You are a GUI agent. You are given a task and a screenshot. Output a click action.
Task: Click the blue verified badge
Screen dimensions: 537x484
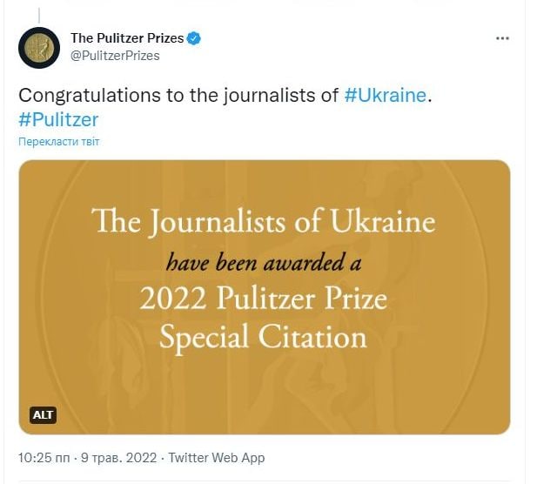(196, 38)
